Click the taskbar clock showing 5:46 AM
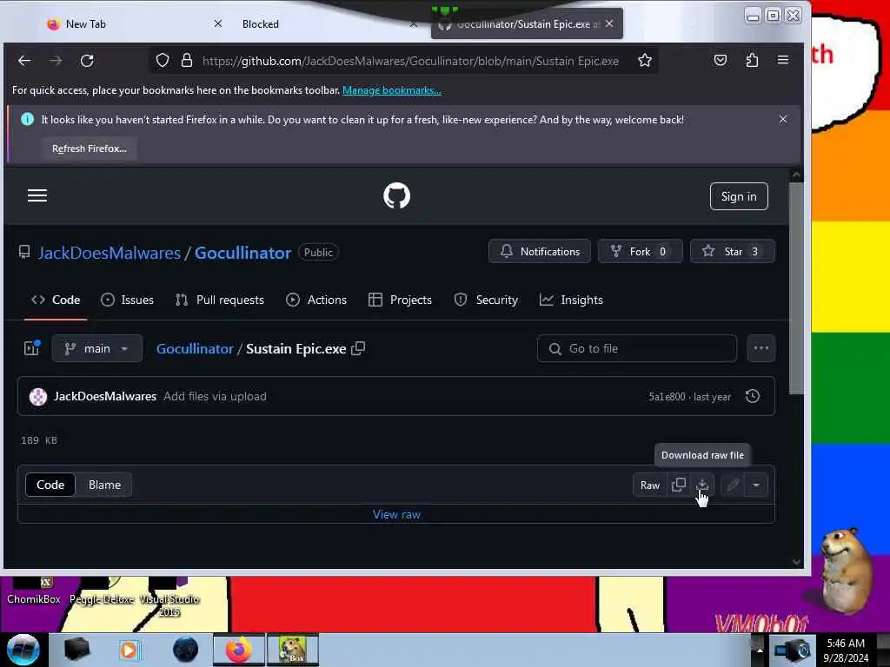Screen dimensions: 890x667 845,650
